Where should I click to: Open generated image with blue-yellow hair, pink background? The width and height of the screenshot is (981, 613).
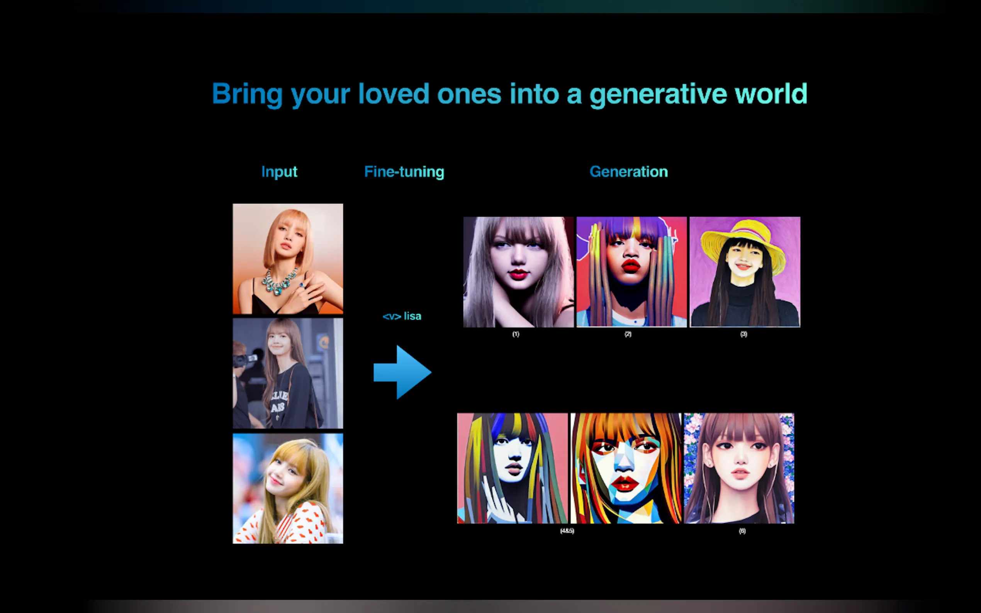point(512,468)
